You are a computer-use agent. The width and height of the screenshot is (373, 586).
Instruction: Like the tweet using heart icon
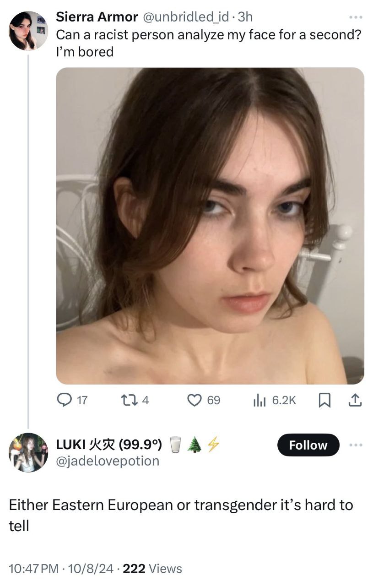click(194, 400)
